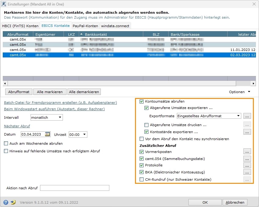Expand the Exportformate dropdown

[209, 116]
